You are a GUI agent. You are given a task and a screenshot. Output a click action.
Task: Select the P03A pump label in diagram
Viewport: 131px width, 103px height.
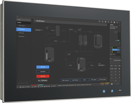tap(56, 41)
